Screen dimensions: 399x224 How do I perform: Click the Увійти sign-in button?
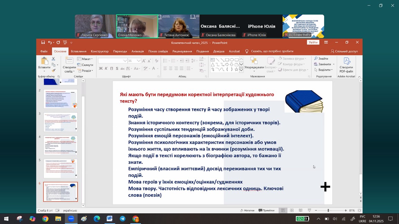tap(313, 43)
